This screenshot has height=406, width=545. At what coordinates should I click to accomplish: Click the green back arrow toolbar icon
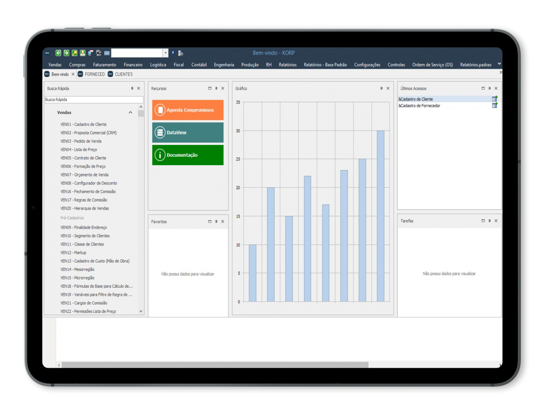[58, 53]
